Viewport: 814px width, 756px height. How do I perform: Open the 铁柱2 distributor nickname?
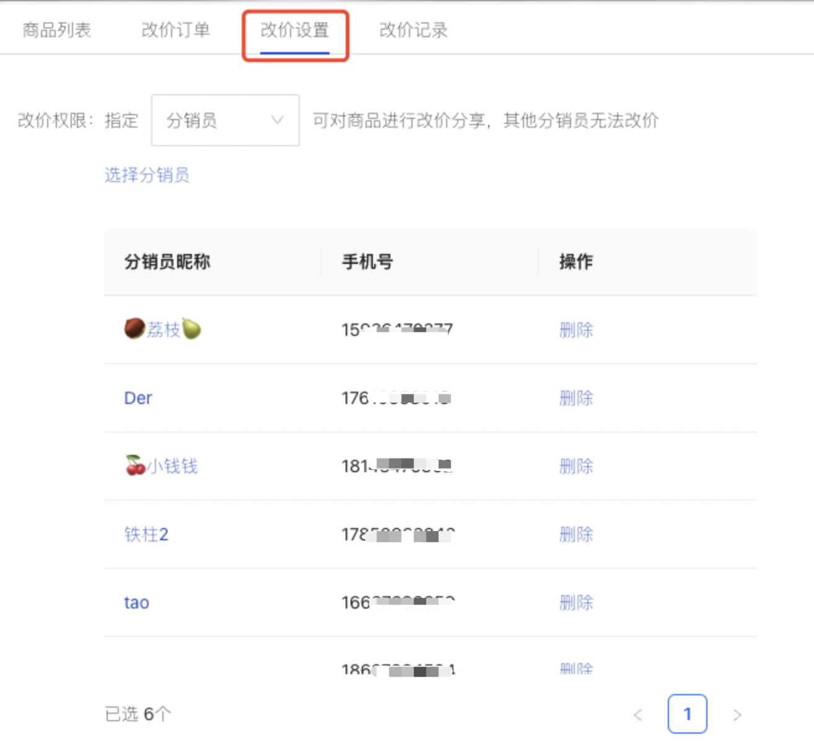pyautogui.click(x=146, y=534)
